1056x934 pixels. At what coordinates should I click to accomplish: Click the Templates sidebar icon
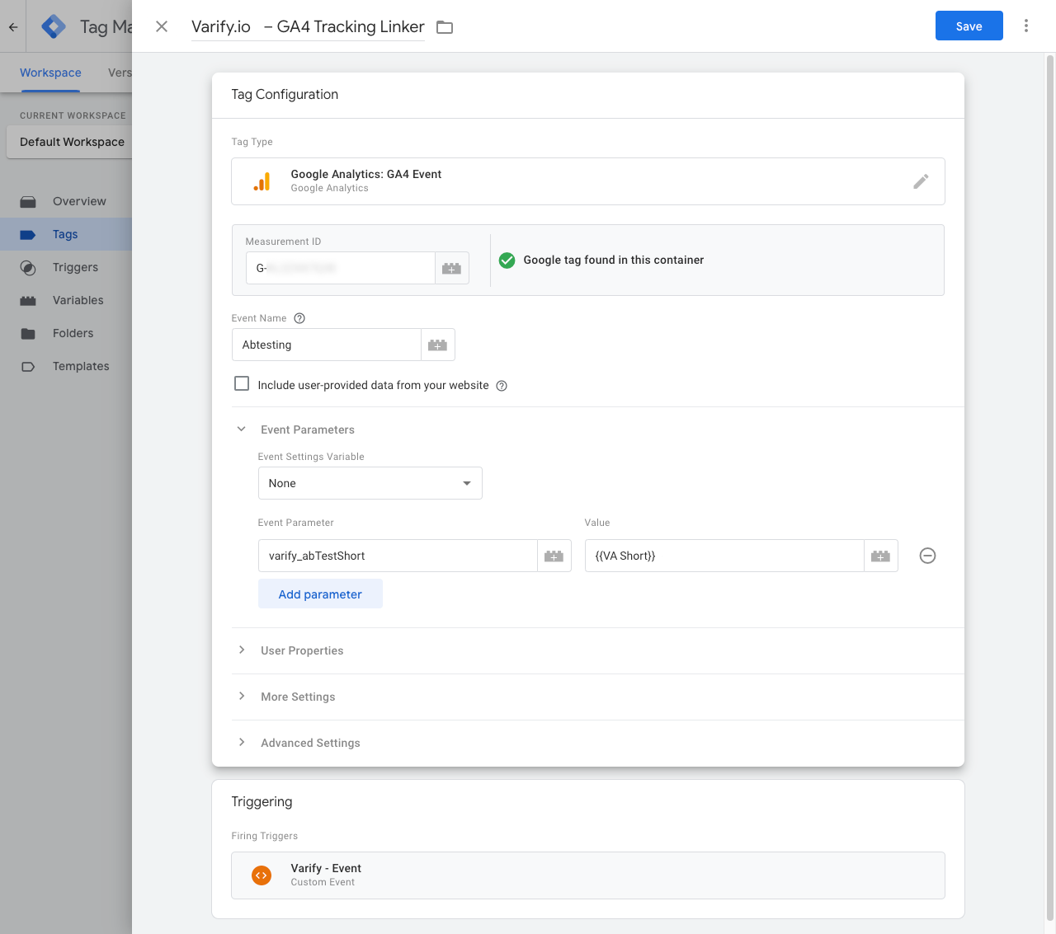tap(28, 366)
